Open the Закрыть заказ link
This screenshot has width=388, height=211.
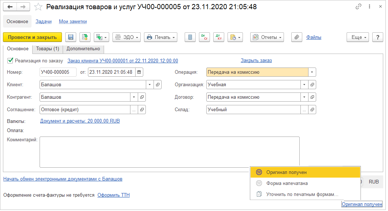tap(256, 61)
